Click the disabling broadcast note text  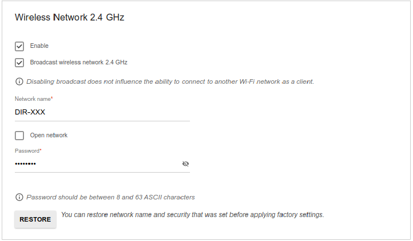[170, 81]
